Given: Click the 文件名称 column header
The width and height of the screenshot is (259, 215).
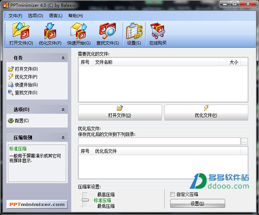Looking at the screenshot, I should [x=155, y=62].
